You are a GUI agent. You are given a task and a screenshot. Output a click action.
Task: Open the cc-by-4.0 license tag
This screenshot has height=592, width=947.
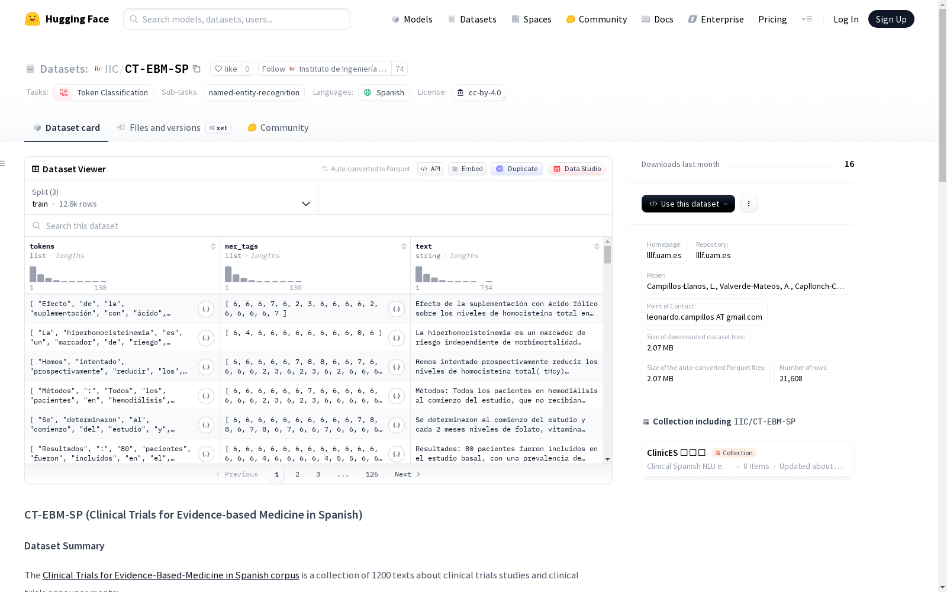479,92
